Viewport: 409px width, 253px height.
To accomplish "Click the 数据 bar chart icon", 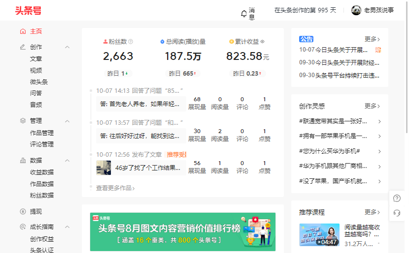I will [x=23, y=161].
